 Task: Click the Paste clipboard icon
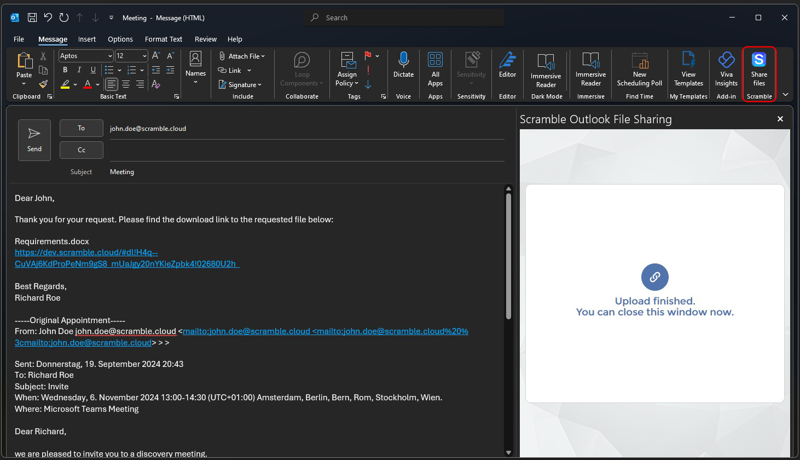24,60
